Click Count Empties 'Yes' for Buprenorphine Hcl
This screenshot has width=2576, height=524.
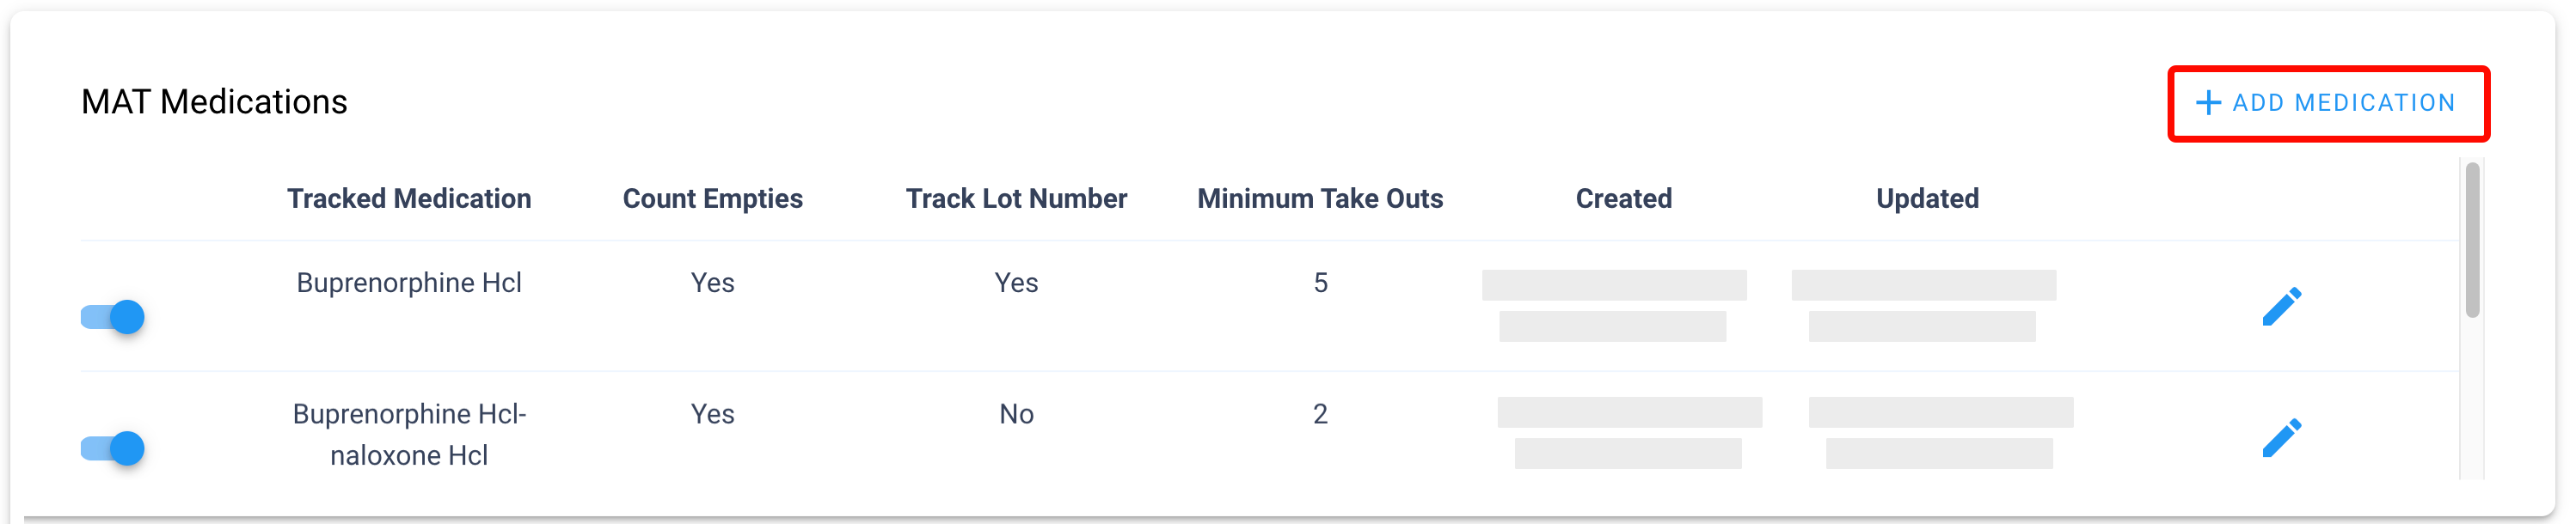pyautogui.click(x=712, y=283)
